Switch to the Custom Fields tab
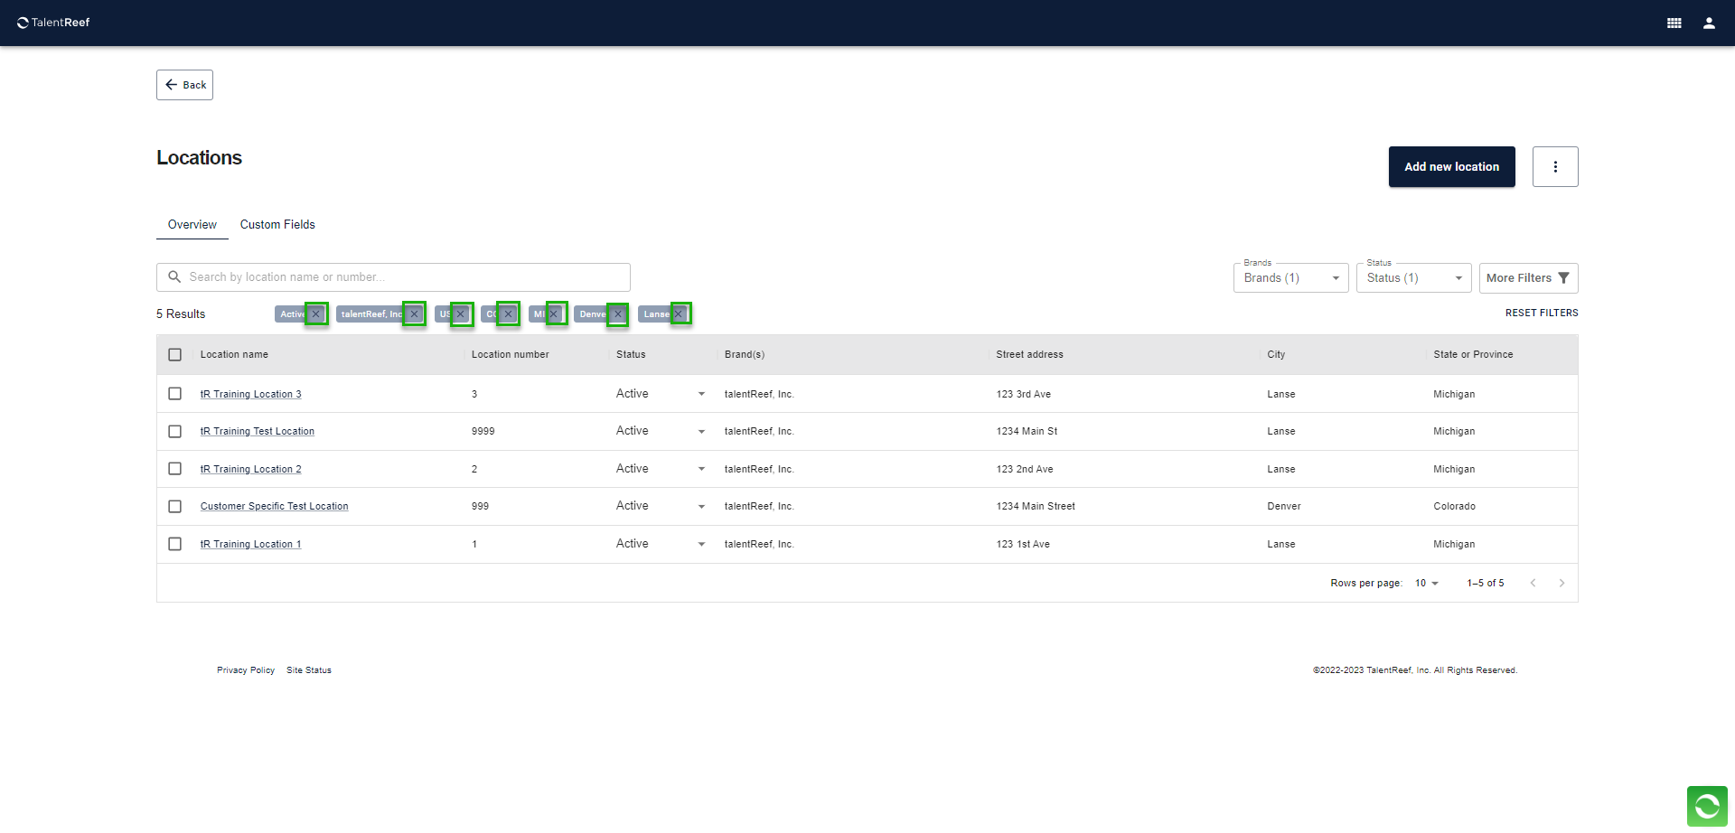The image size is (1735, 833). (x=277, y=225)
